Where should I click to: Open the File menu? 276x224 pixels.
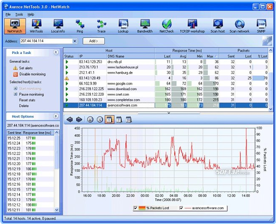[8, 14]
